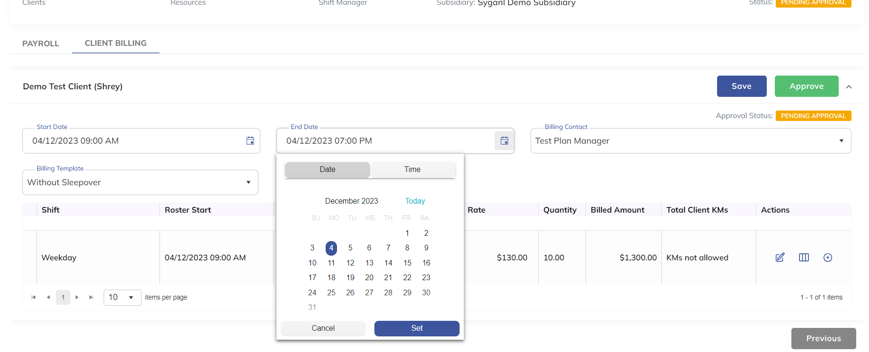Click the edit pencil icon for Weekday row
Viewport: 869px width, 352px height.
click(780, 258)
